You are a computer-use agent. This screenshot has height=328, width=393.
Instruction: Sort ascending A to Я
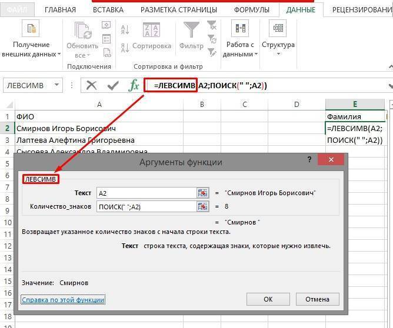(x=125, y=29)
